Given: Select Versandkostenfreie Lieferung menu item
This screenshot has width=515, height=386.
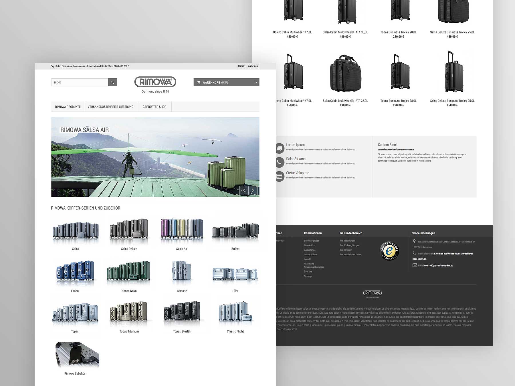Looking at the screenshot, I should pyautogui.click(x=111, y=107).
